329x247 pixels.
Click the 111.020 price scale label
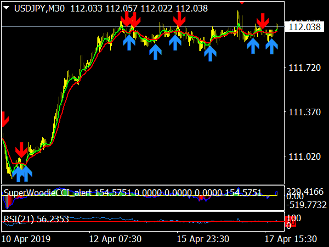click(305, 156)
